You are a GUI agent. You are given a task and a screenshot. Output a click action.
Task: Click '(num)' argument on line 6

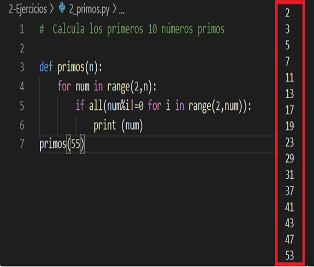132,125
